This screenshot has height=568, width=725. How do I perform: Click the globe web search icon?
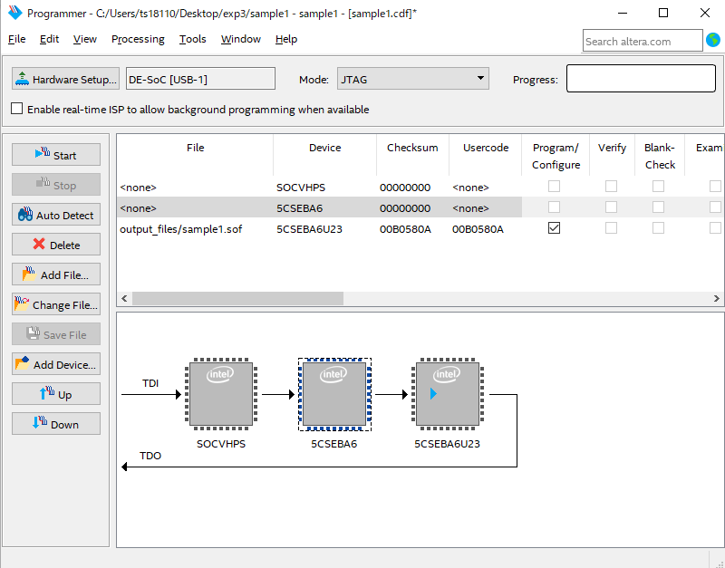click(x=713, y=40)
